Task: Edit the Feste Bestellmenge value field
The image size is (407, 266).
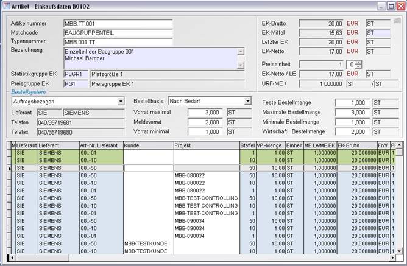Action: tap(353, 102)
